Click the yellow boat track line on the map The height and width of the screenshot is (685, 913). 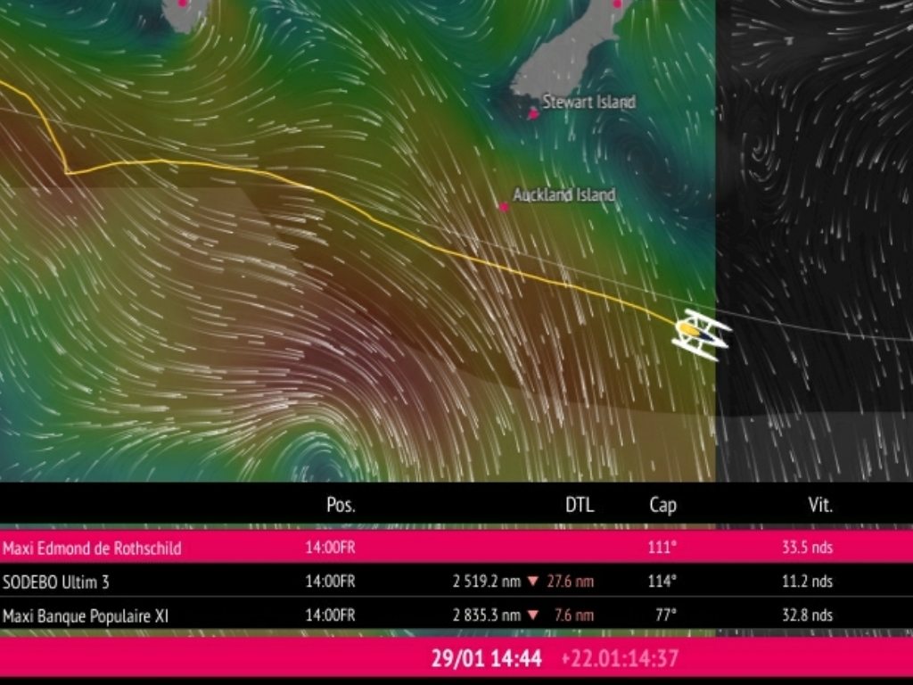pyautogui.click(x=373, y=219)
